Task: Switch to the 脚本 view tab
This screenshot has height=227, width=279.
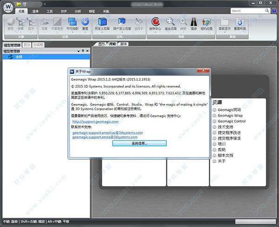Action: click(x=124, y=44)
